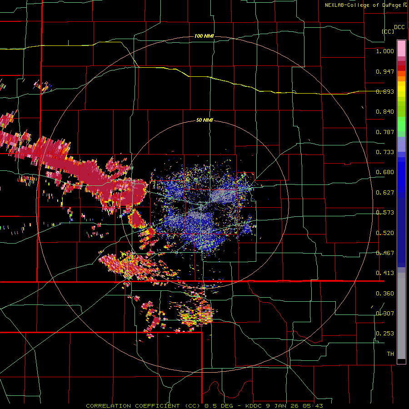Select the 0.520 legend value
Screen dimensions: 409x409
click(385, 233)
